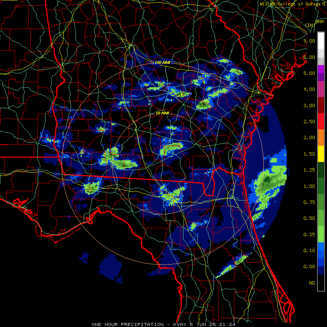
Task: Click the OHA product label
Action: pyautogui.click(x=319, y=21)
